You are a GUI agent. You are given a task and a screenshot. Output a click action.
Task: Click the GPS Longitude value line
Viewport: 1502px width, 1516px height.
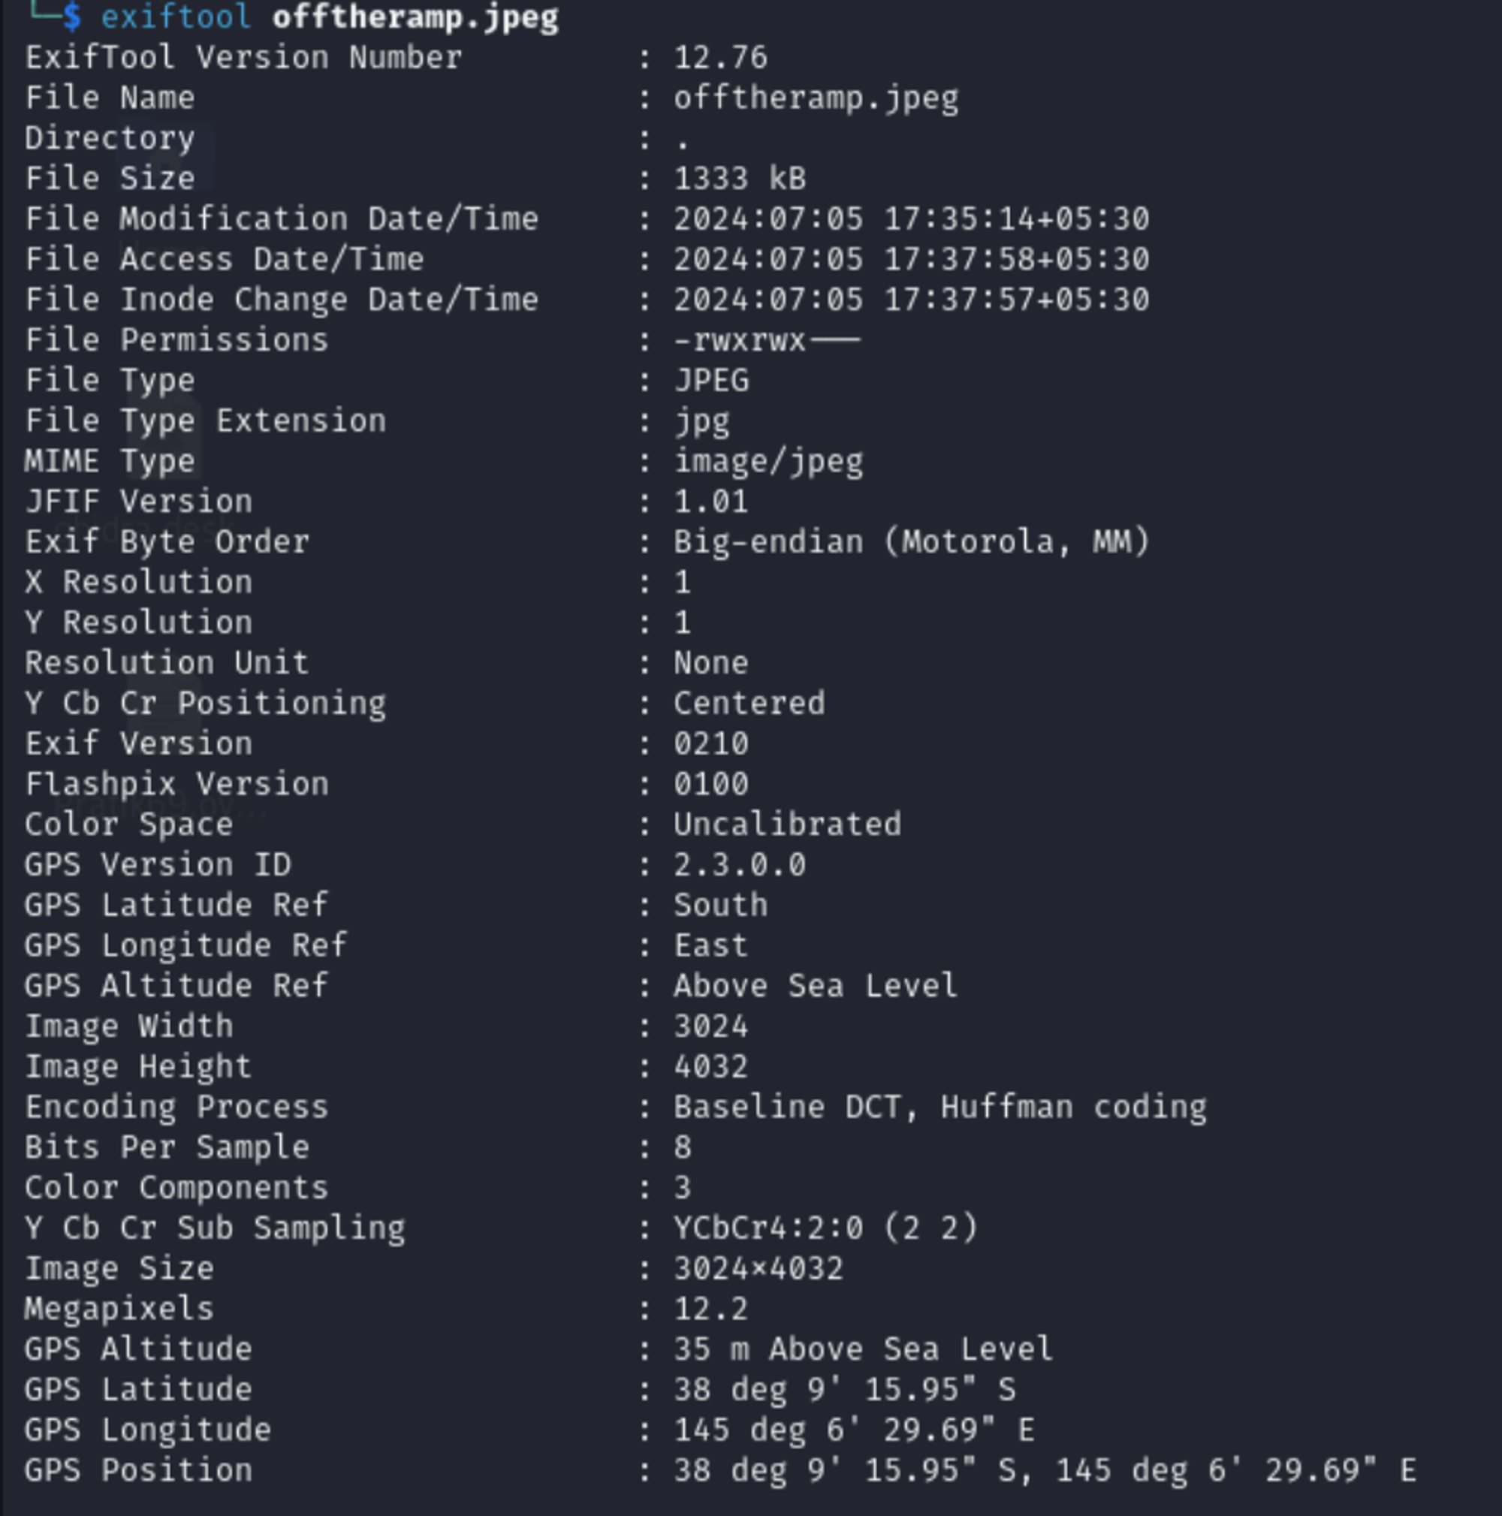(853, 1430)
